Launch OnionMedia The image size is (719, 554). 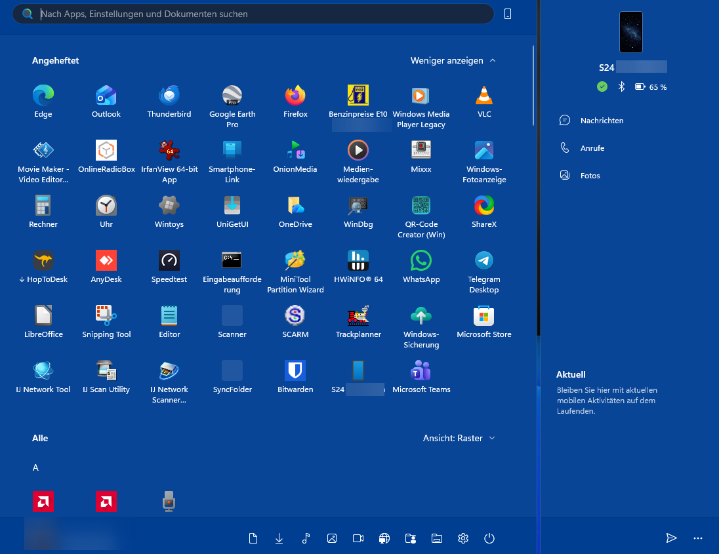[295, 157]
